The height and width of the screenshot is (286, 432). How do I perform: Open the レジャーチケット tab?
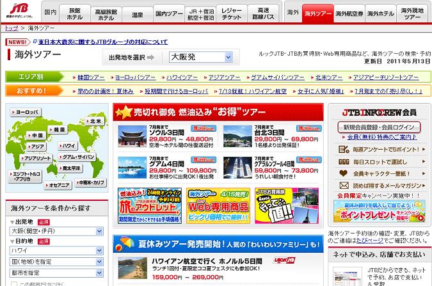(232, 13)
